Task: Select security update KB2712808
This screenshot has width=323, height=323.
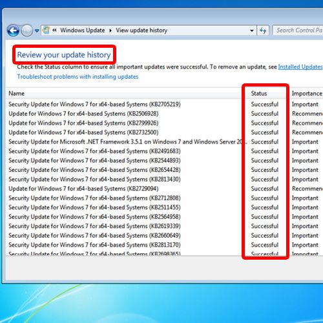Action: tap(94, 198)
